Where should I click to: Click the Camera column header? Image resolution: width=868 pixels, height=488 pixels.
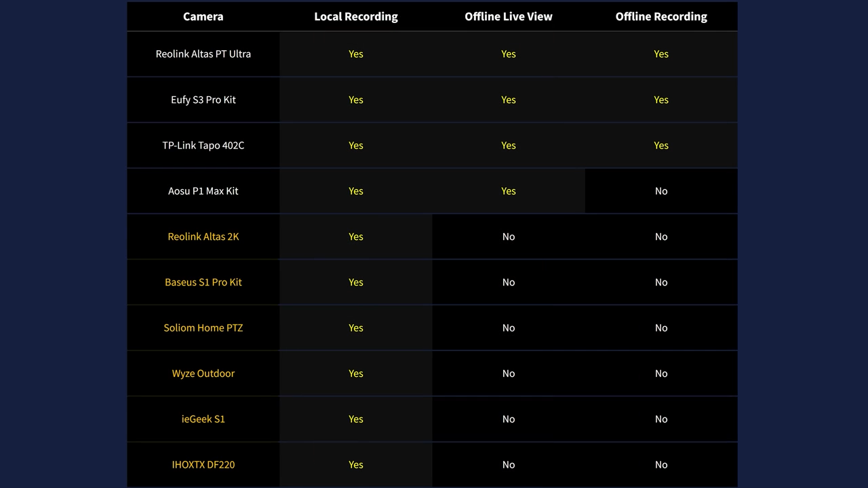coord(203,16)
